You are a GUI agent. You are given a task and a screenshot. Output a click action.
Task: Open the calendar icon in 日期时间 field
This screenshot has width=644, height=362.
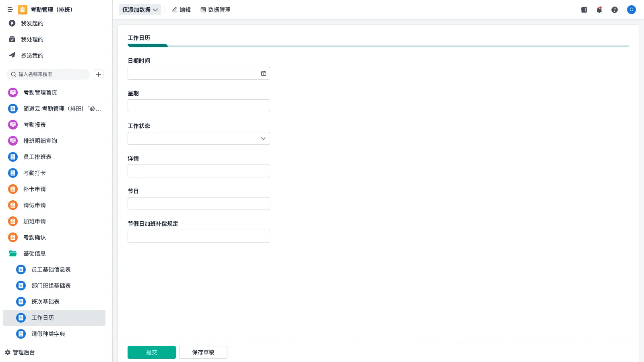pyautogui.click(x=264, y=73)
